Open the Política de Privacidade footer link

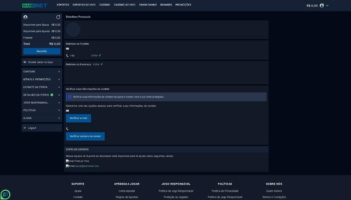[x=225, y=191]
